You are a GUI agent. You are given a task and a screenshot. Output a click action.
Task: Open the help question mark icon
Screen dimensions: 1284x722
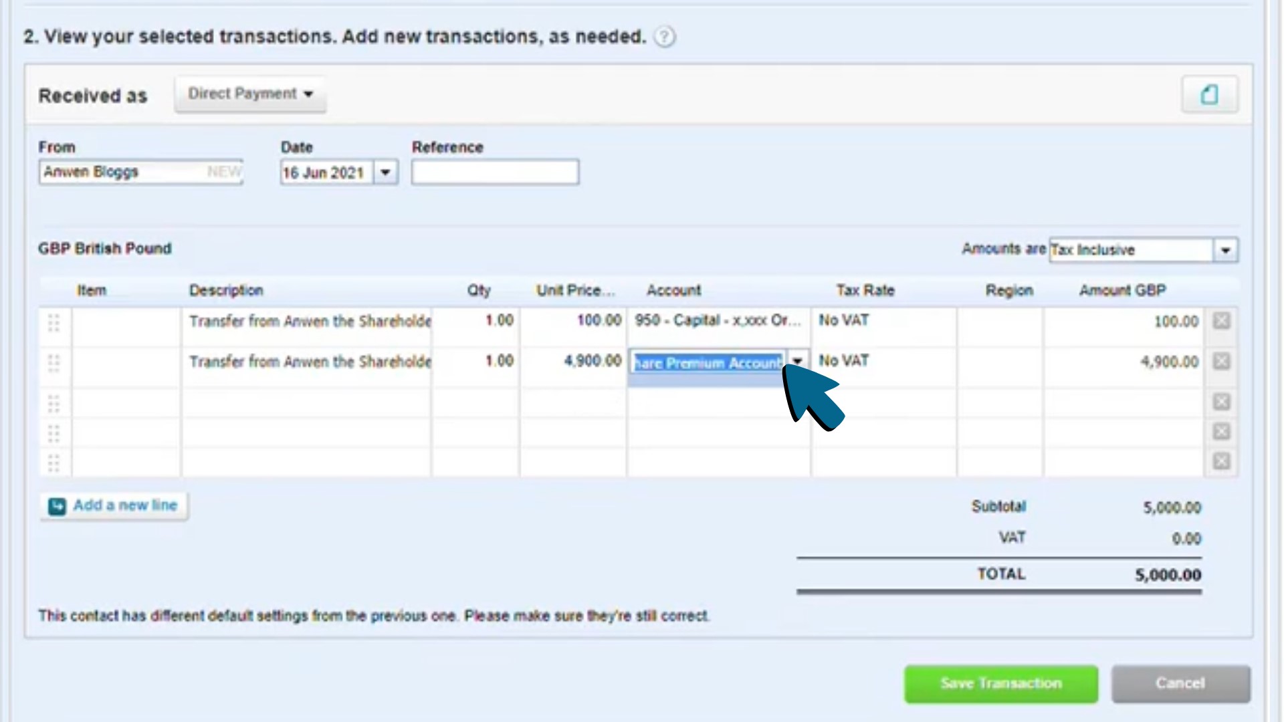(664, 37)
